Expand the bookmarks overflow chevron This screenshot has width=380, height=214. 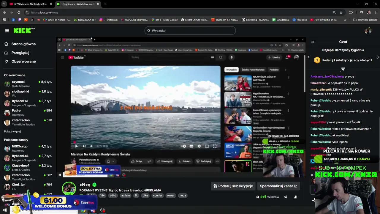pos(345,20)
